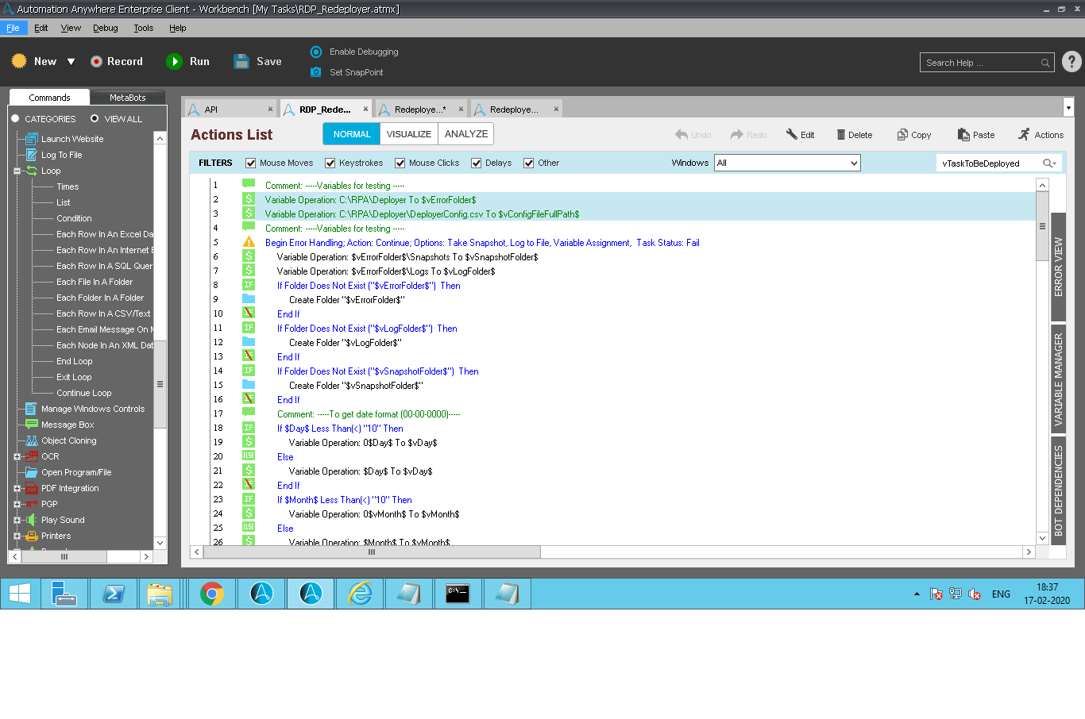Image resolution: width=1085 pixels, height=719 pixels.
Task: Open Google Chrome from the taskbar
Action: click(212, 594)
